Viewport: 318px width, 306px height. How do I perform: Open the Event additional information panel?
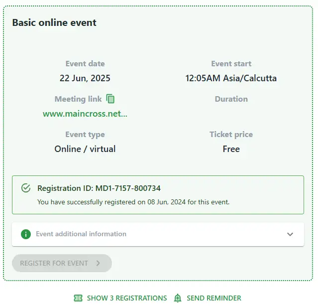(x=158, y=234)
